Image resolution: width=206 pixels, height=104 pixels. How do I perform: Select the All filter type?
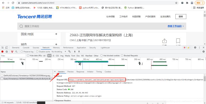44,56
